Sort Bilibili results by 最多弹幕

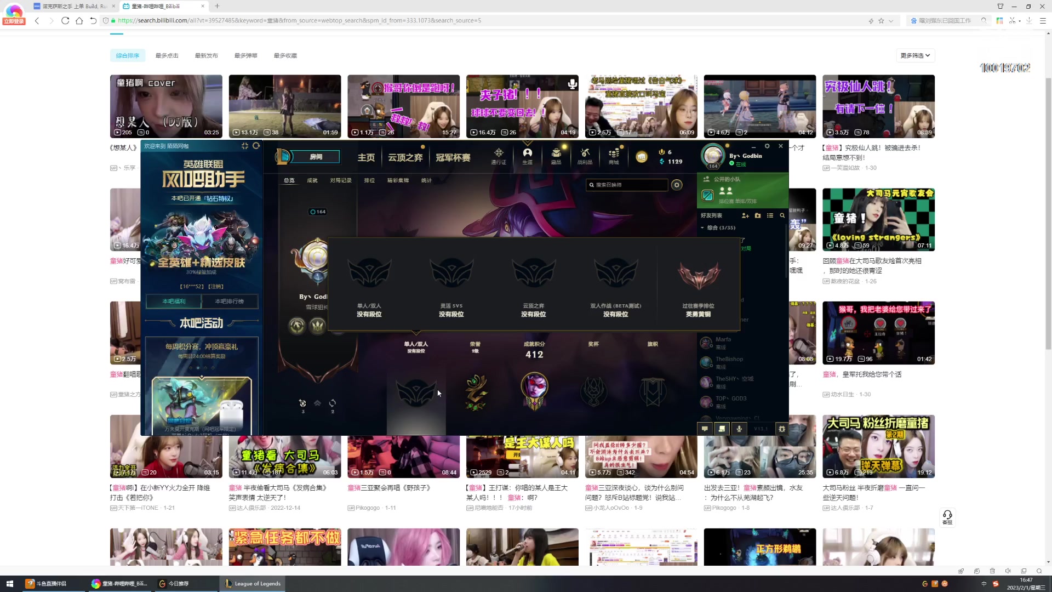coord(246,55)
